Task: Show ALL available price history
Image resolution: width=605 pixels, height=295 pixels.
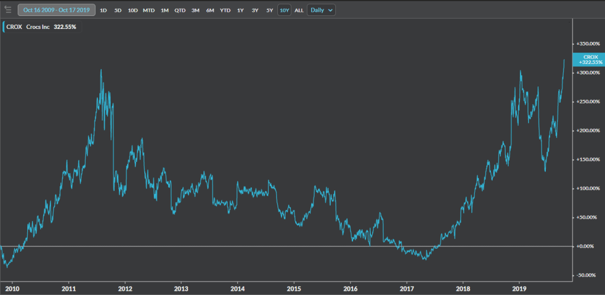Action: click(299, 10)
